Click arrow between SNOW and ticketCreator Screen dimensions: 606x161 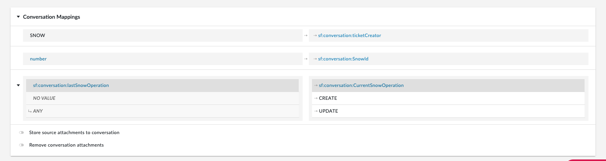pyautogui.click(x=306, y=35)
